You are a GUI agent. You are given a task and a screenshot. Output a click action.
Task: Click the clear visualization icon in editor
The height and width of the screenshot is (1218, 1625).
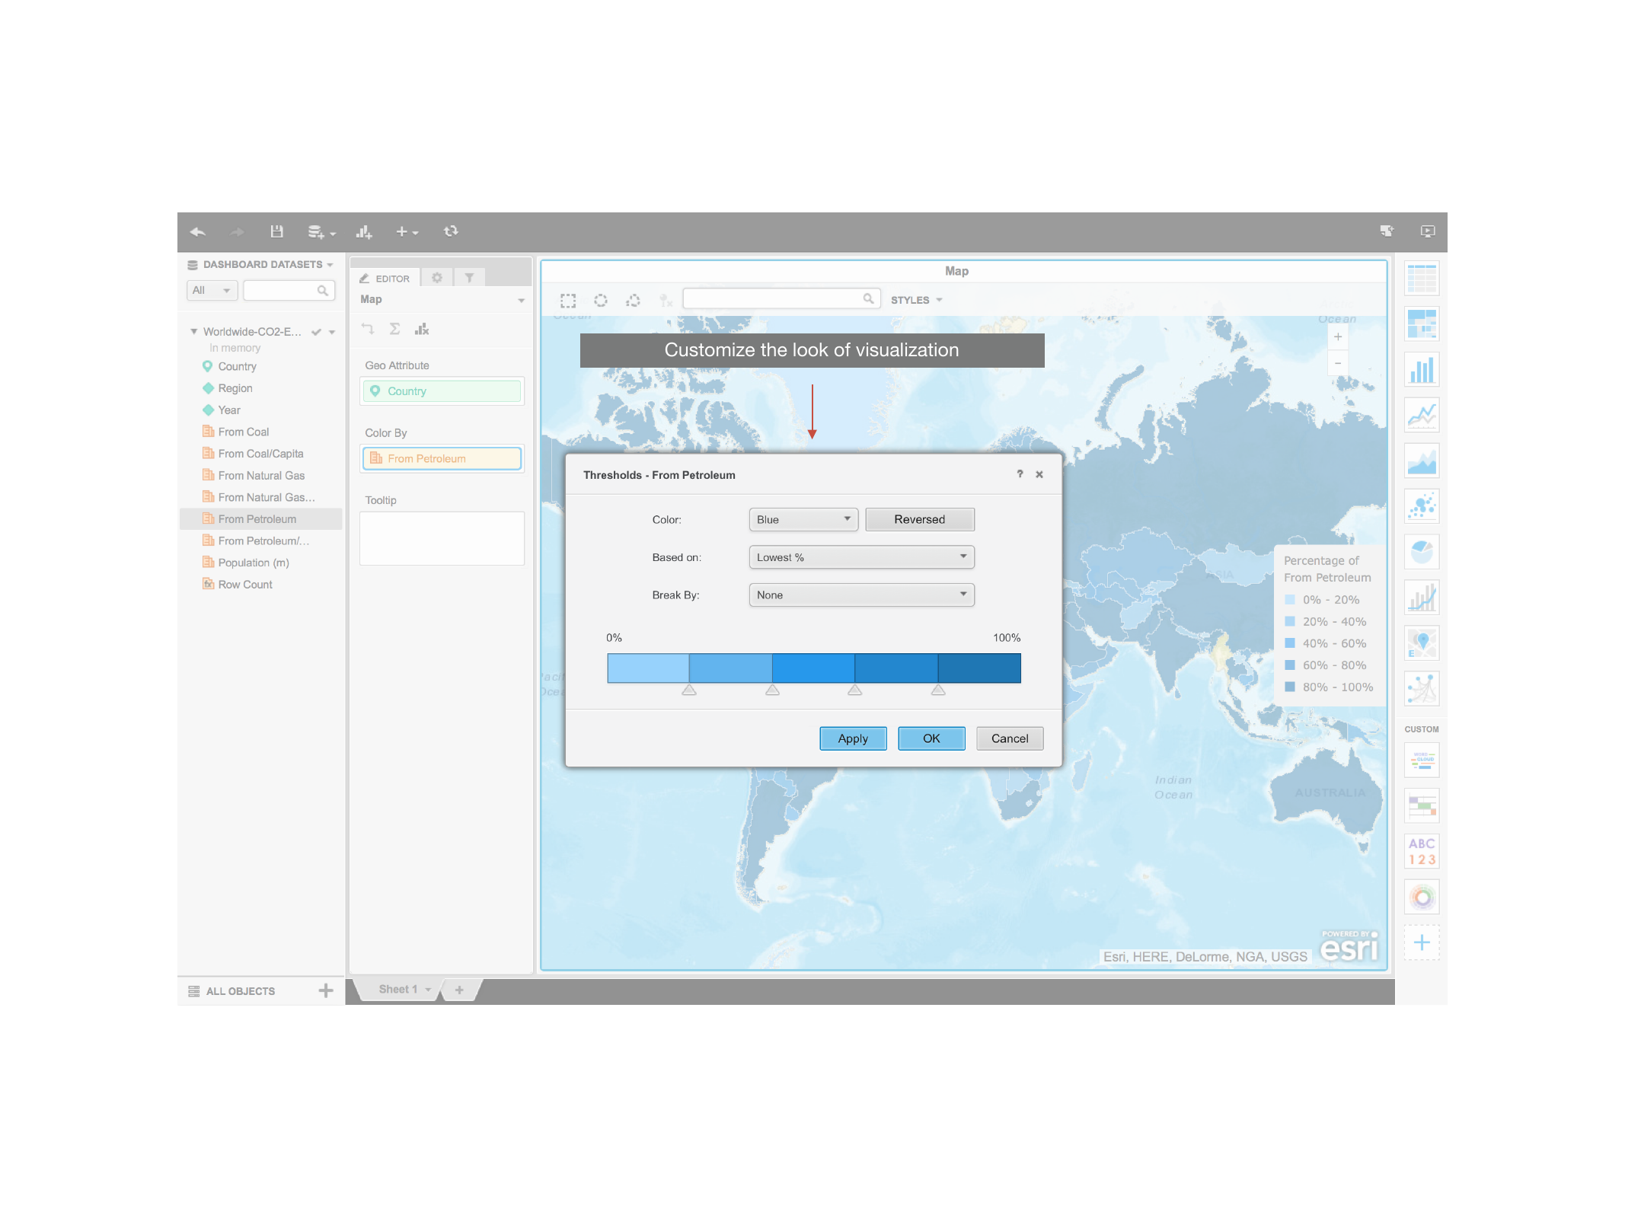click(x=422, y=329)
